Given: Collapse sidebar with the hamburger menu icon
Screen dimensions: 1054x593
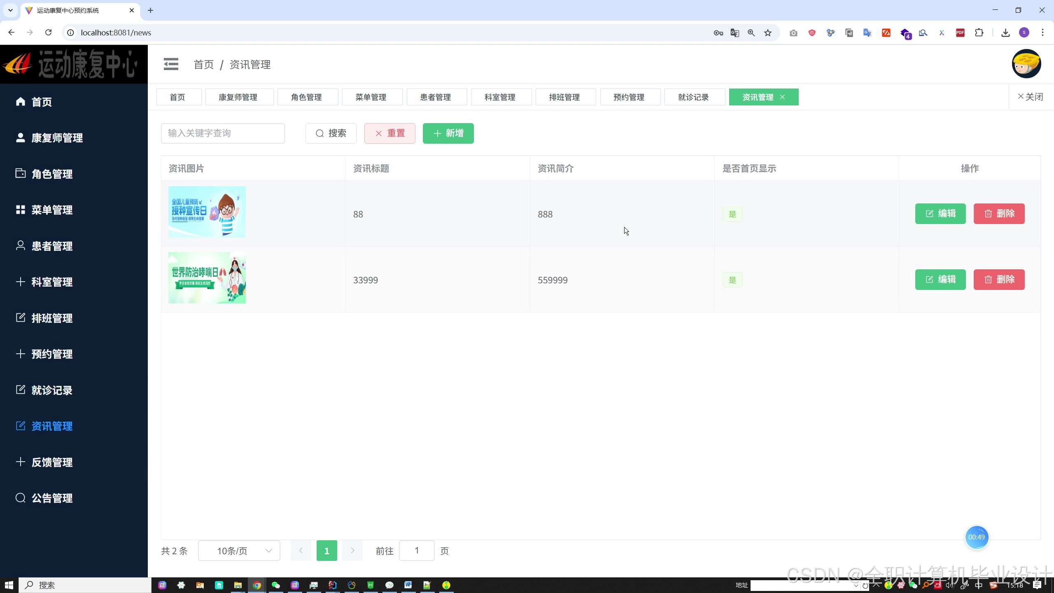Looking at the screenshot, I should click(171, 64).
